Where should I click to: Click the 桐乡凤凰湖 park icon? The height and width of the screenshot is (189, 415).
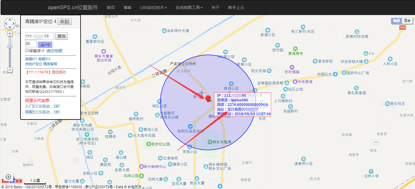[x=210, y=142]
